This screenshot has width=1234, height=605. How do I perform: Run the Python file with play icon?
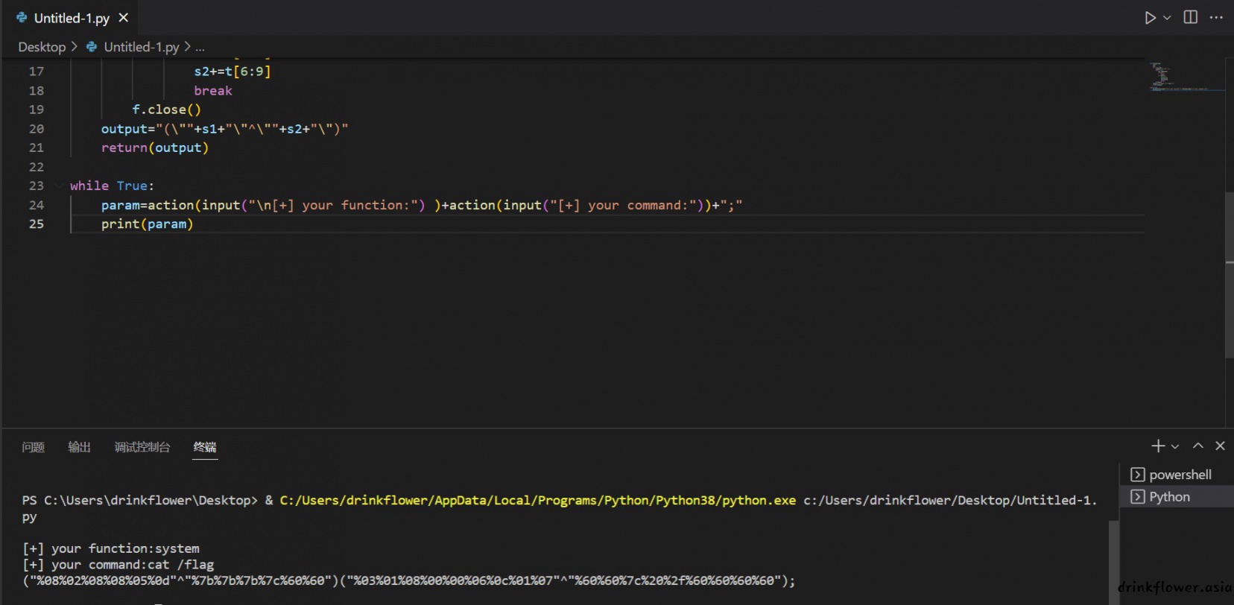tap(1151, 17)
